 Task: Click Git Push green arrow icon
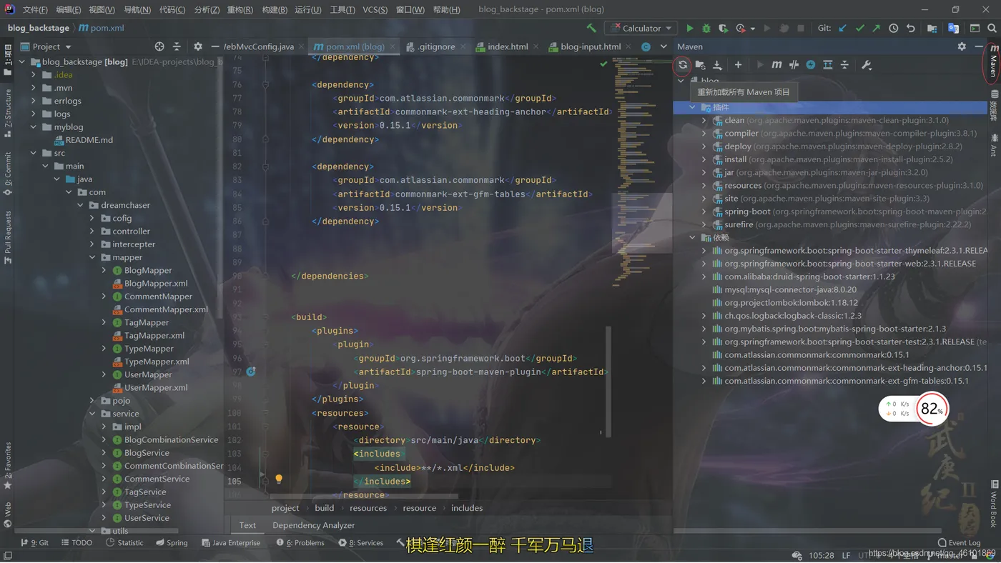pyautogui.click(x=877, y=29)
